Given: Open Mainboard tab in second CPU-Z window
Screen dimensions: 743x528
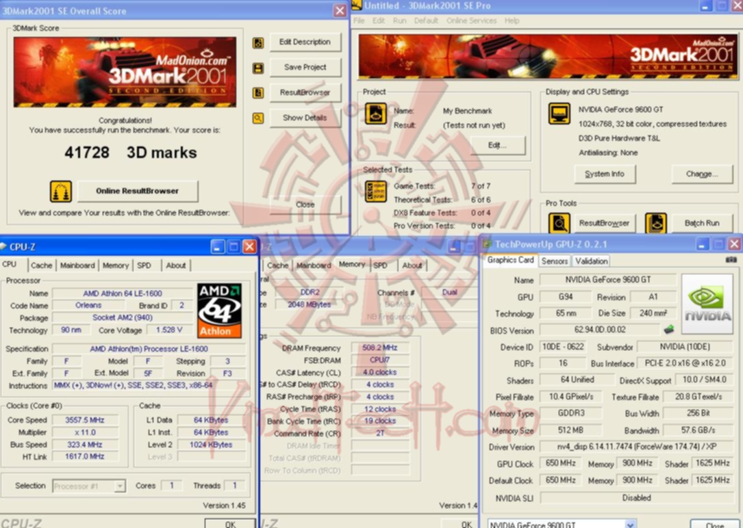Looking at the screenshot, I should click(314, 265).
